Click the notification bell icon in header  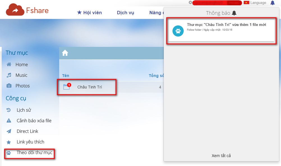272,3
